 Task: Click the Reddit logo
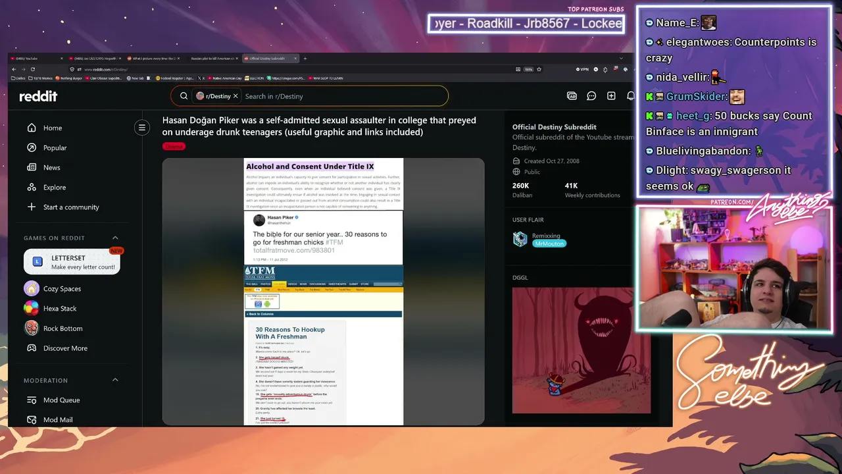[38, 96]
